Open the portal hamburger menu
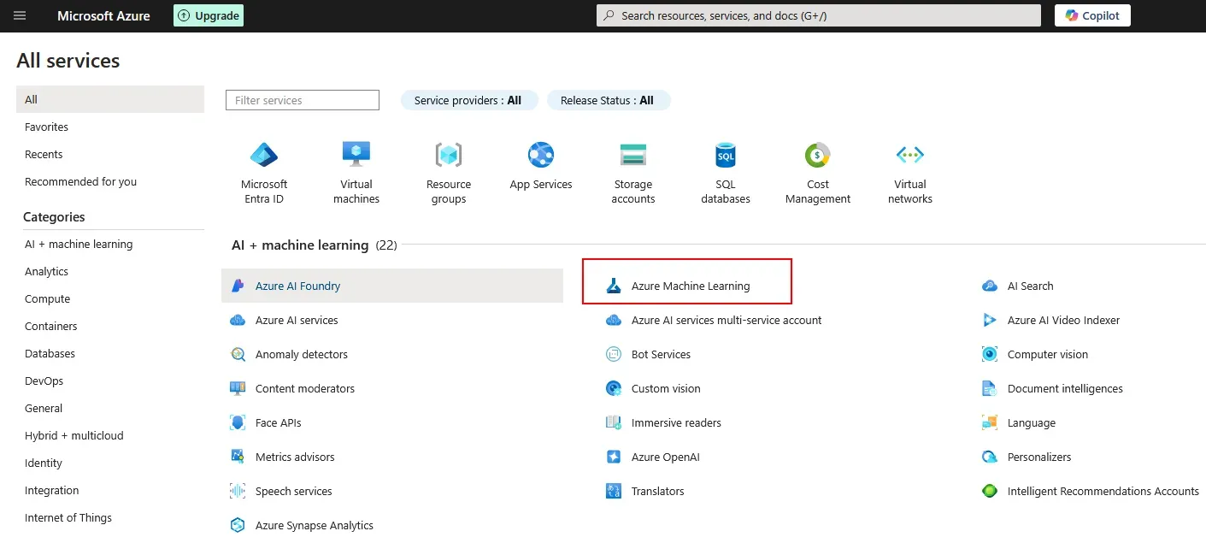Image resolution: width=1206 pixels, height=537 pixels. point(19,15)
